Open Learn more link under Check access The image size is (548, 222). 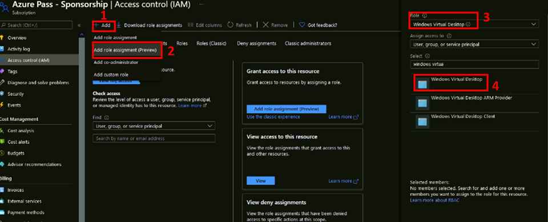click(x=192, y=105)
